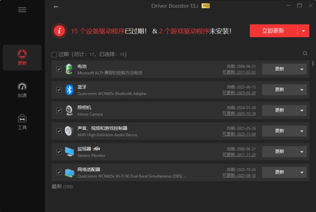
Task: Update the Generic Monitor driver
Action: (279, 152)
